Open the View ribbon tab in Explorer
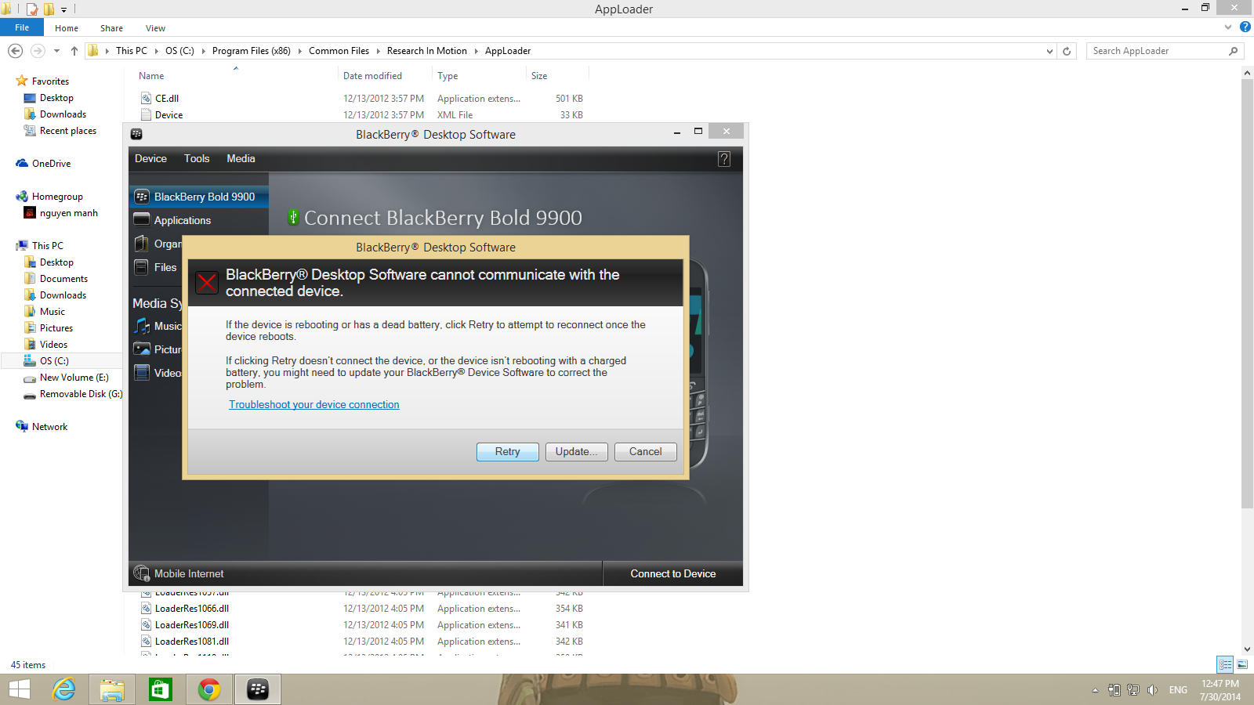 (x=155, y=28)
